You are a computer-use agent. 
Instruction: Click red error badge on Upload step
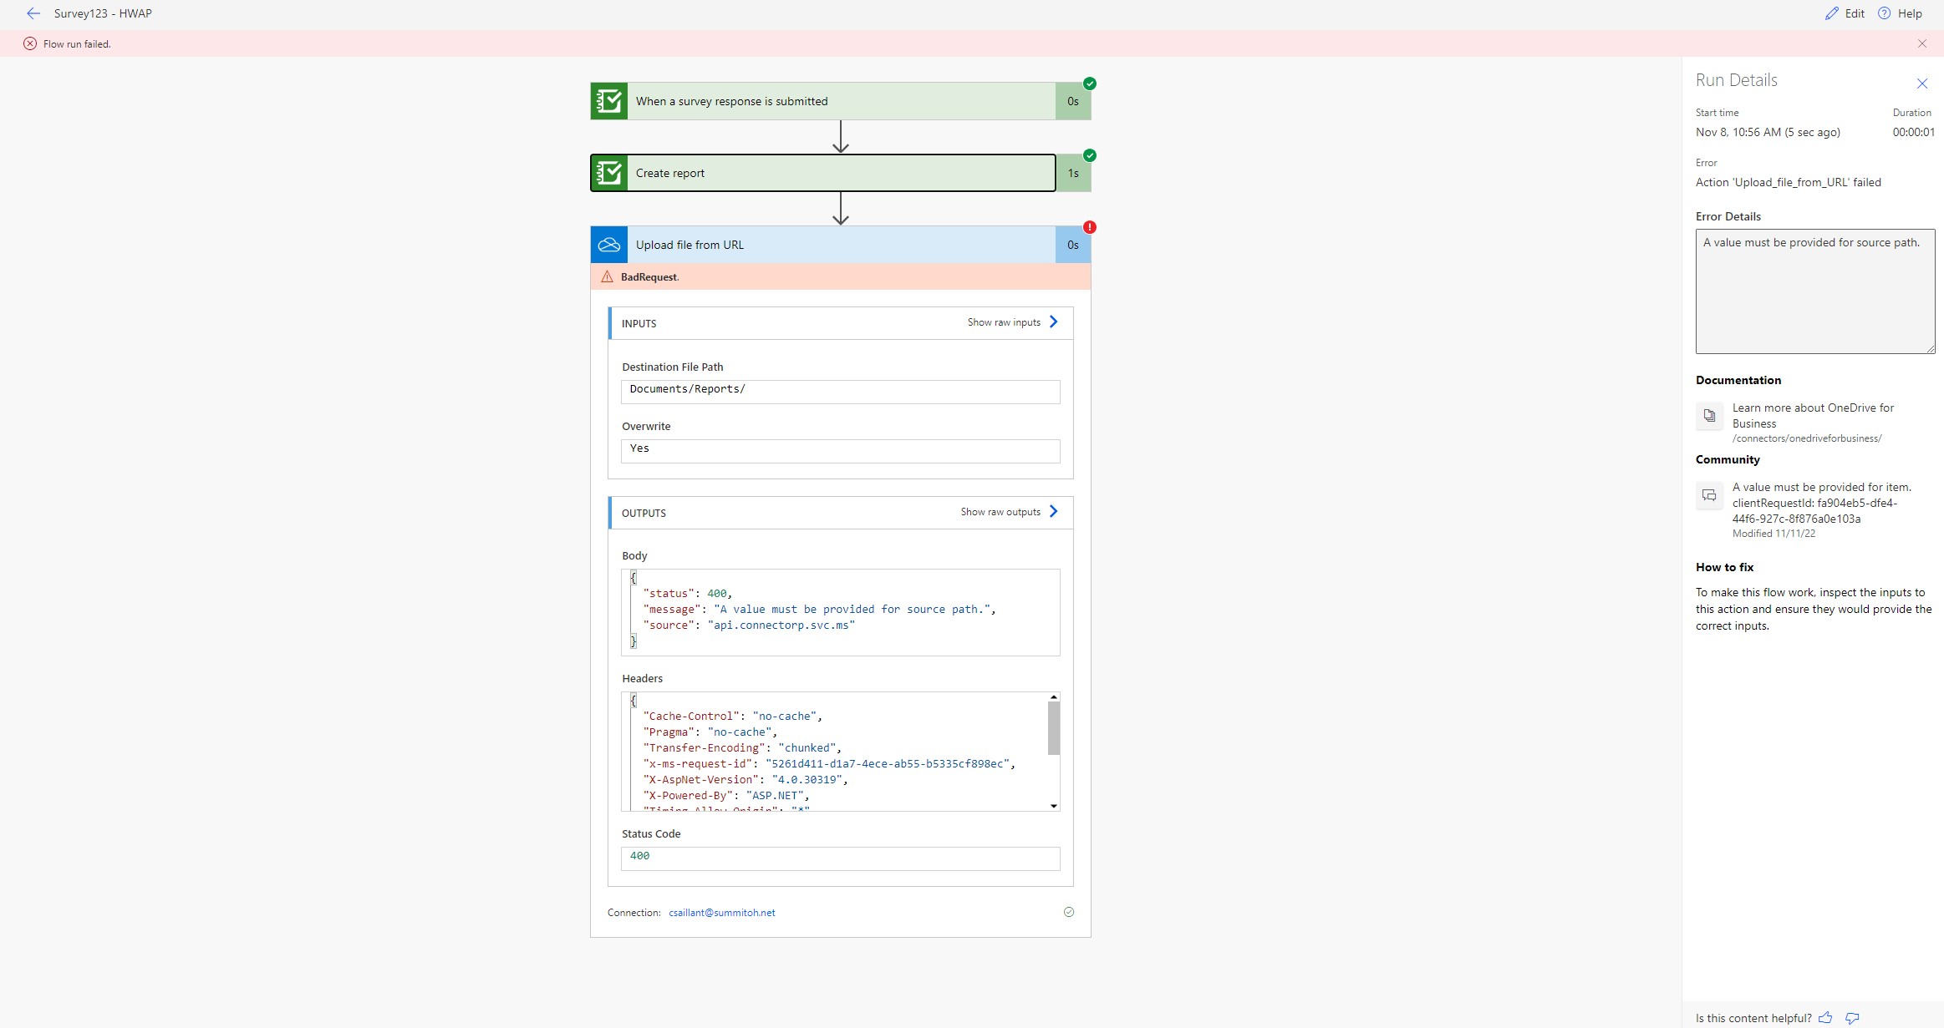1090,227
